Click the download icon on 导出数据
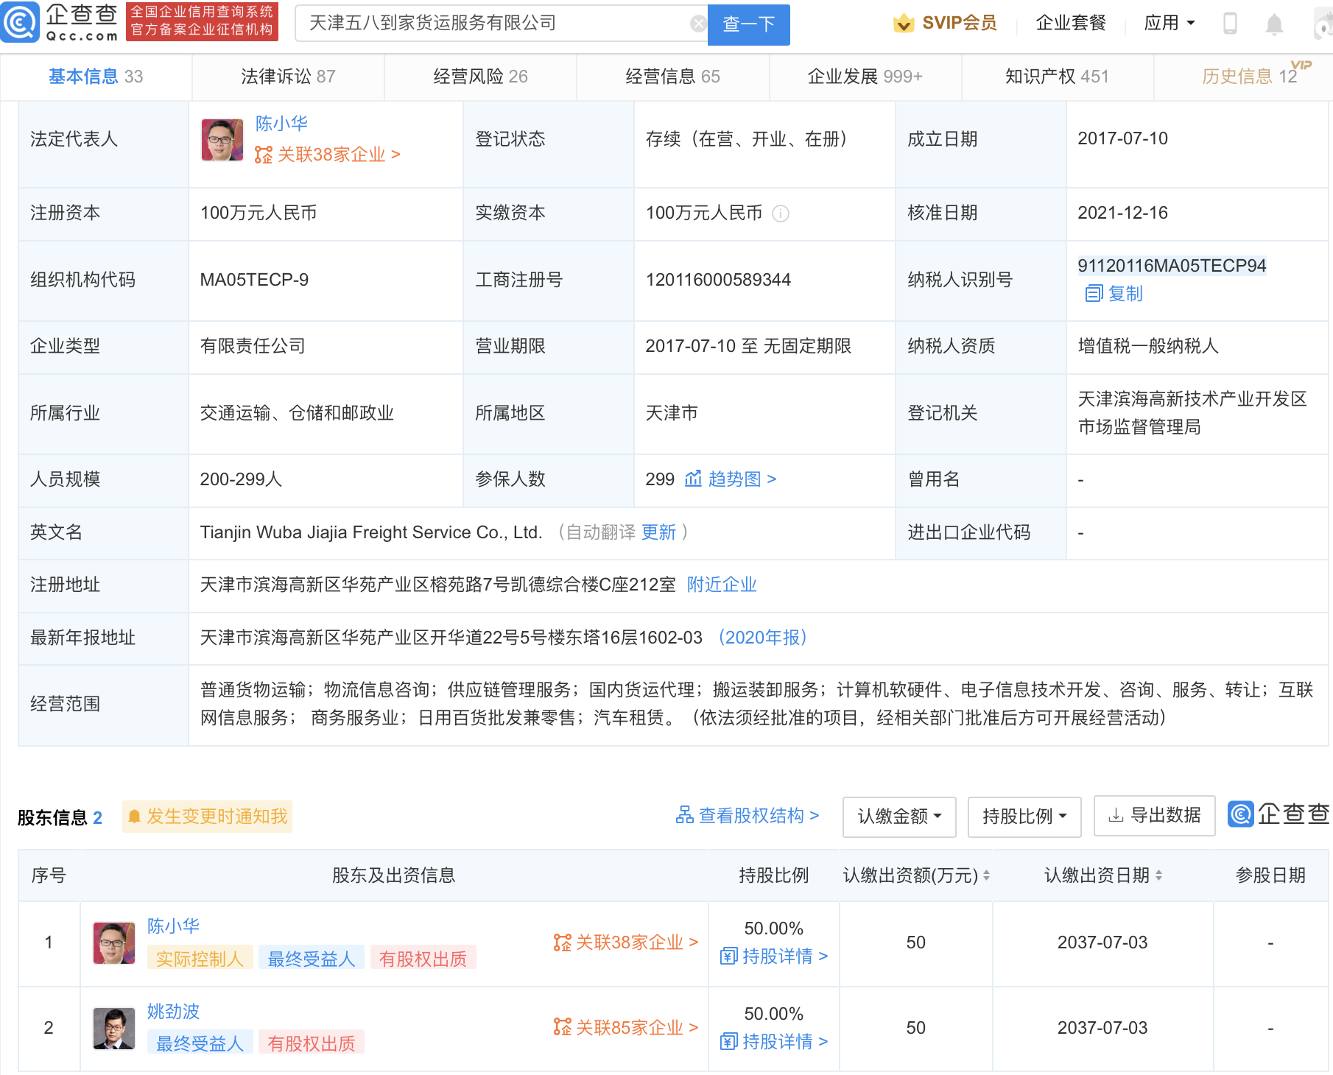The width and height of the screenshot is (1333, 1075). click(x=1116, y=815)
